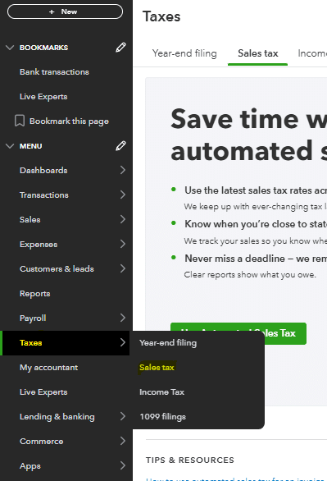Viewport: 327px width, 481px height.
Task: Switch to the Sales tax tab
Action: (258, 53)
